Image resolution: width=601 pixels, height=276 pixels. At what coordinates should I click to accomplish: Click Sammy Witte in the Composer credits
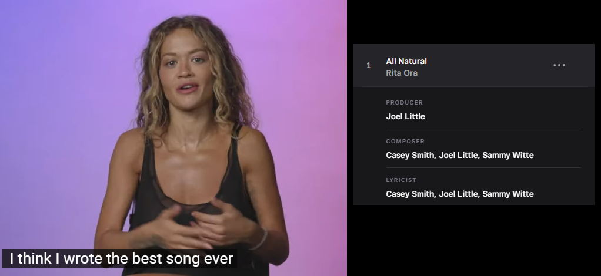click(x=508, y=155)
